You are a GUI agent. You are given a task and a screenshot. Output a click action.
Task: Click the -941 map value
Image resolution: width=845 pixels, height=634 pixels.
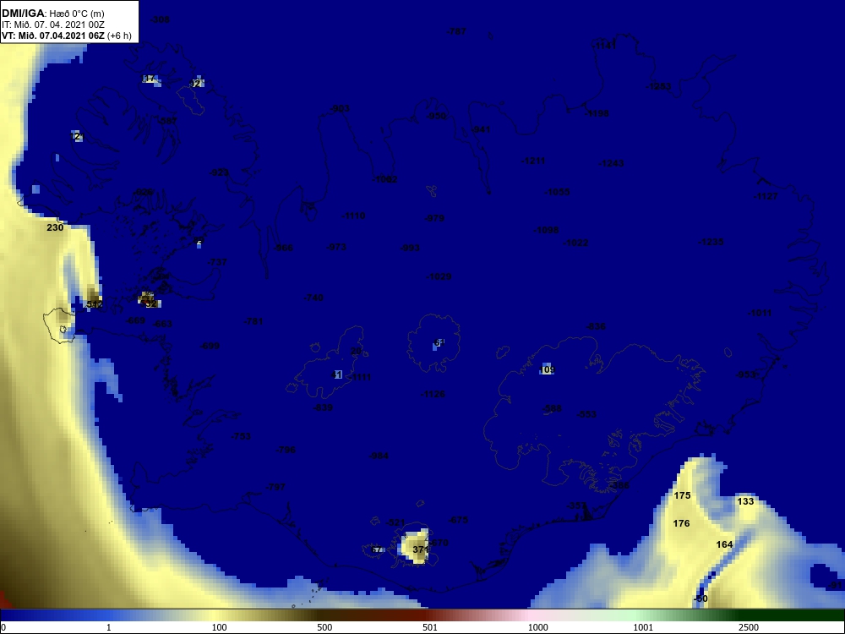pyautogui.click(x=481, y=130)
